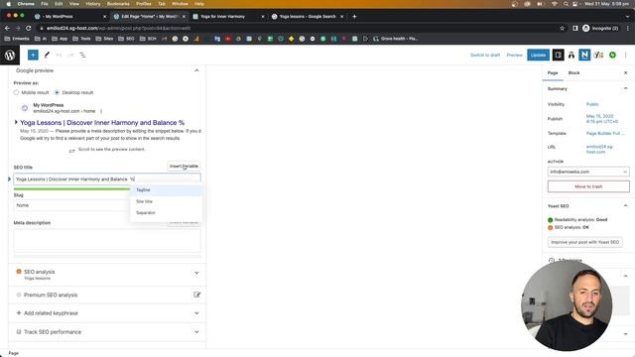Open the Document Overview list icon
635x357 pixels.
pos(82,55)
